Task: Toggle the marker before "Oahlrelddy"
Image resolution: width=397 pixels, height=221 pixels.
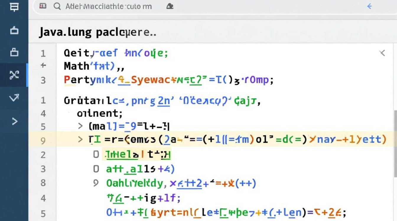Action: point(95,183)
